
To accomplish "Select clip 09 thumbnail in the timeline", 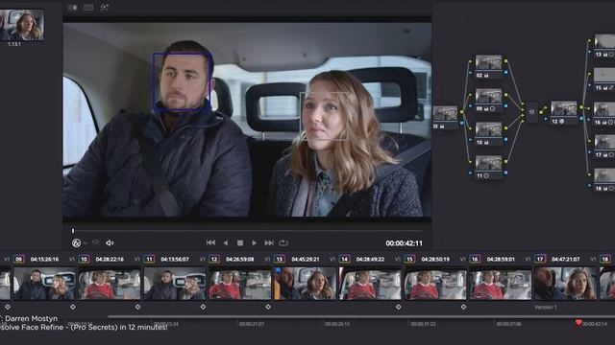I will pos(44,284).
